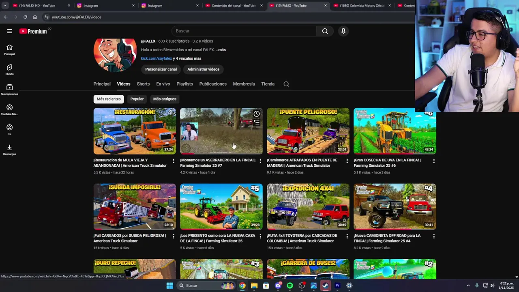Open Discord from the taskbar
Image resolution: width=519 pixels, height=292 pixels.
[278, 286]
